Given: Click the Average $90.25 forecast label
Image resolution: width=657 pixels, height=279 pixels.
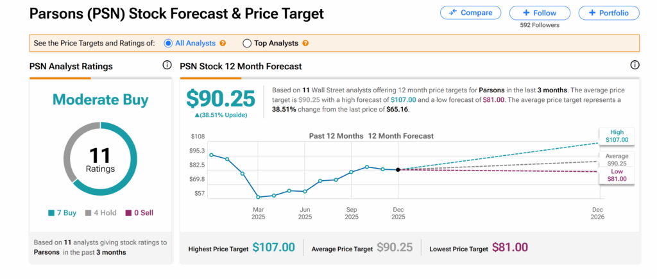Looking at the screenshot, I should point(617,160).
